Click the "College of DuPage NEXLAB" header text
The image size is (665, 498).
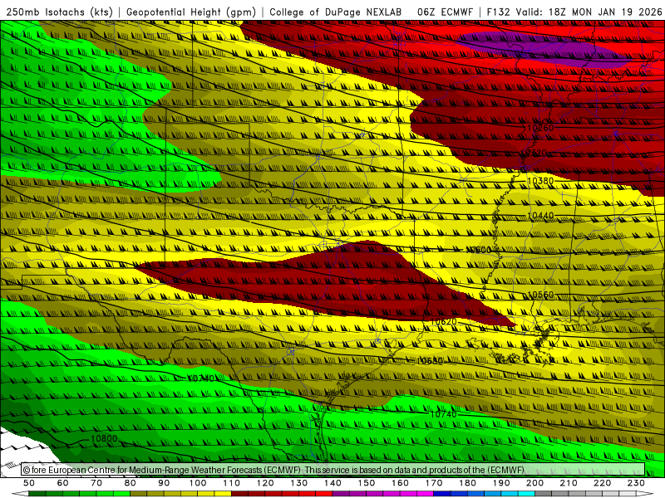(x=336, y=12)
